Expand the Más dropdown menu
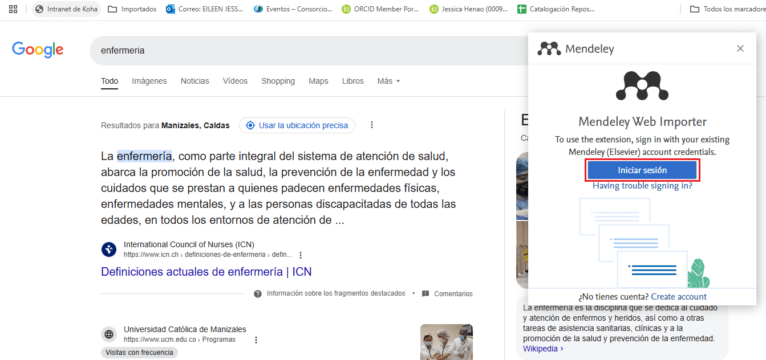The image size is (766, 360). pos(389,81)
